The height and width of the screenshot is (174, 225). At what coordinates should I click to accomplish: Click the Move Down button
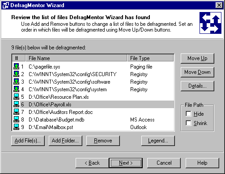[197, 72]
